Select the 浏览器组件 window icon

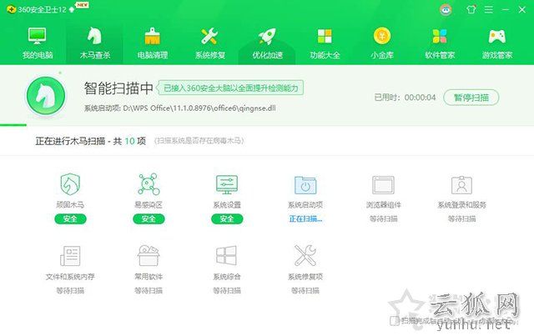coord(384,185)
